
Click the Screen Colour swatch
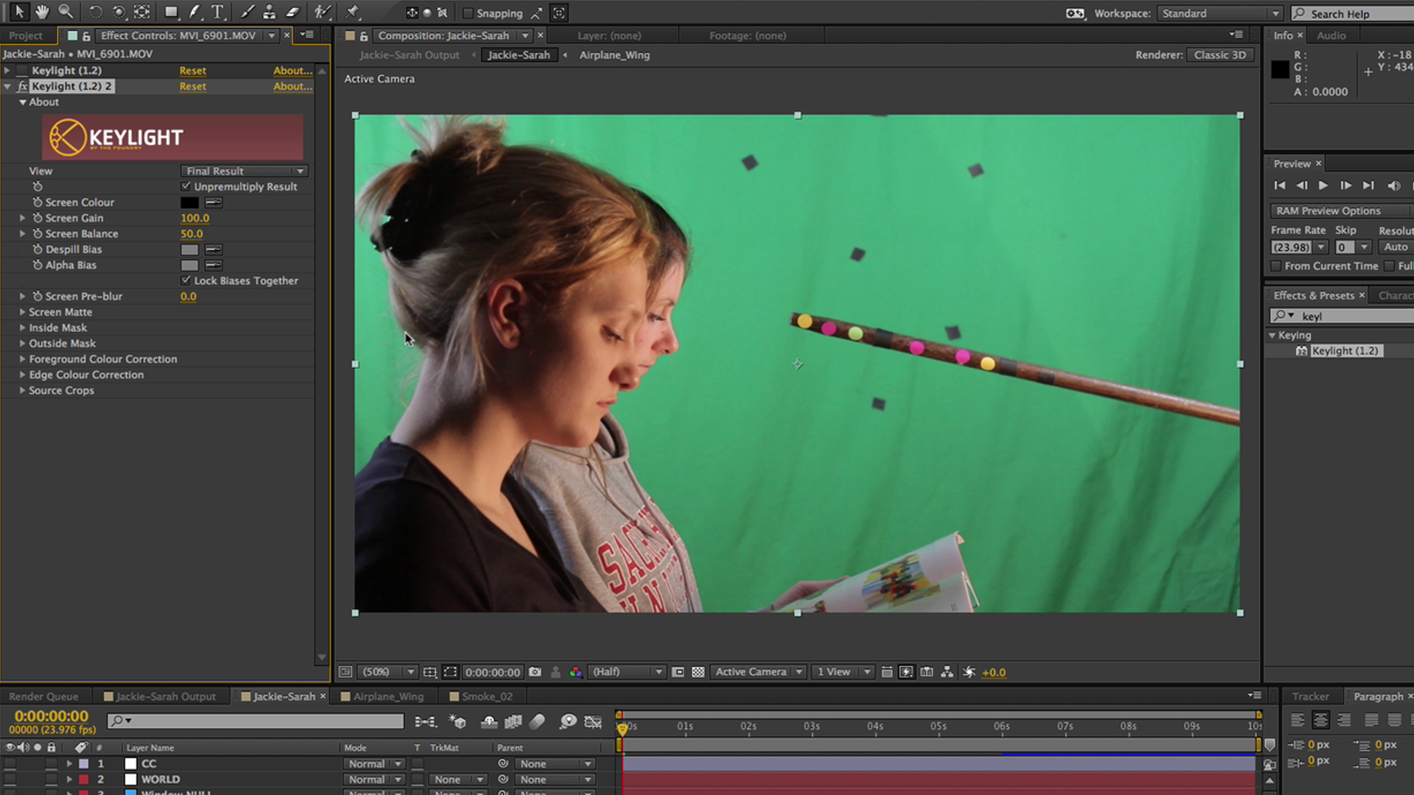(x=189, y=202)
